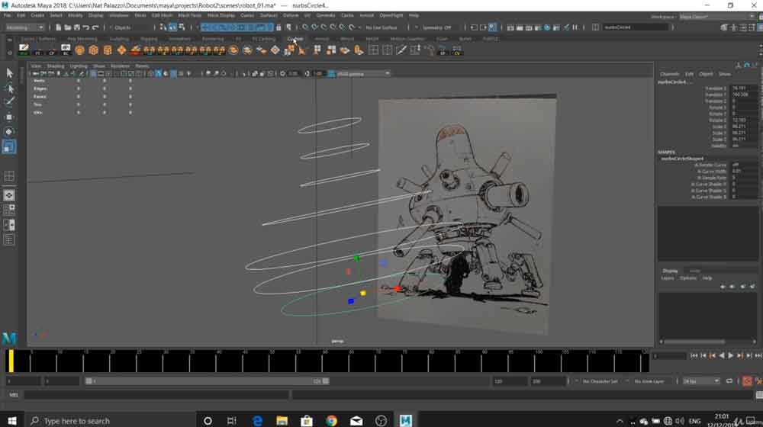
Task: Open viewport Shading menu
Action: click(x=55, y=66)
